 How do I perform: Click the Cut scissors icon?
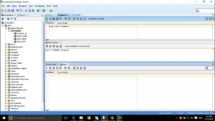coord(26,10)
